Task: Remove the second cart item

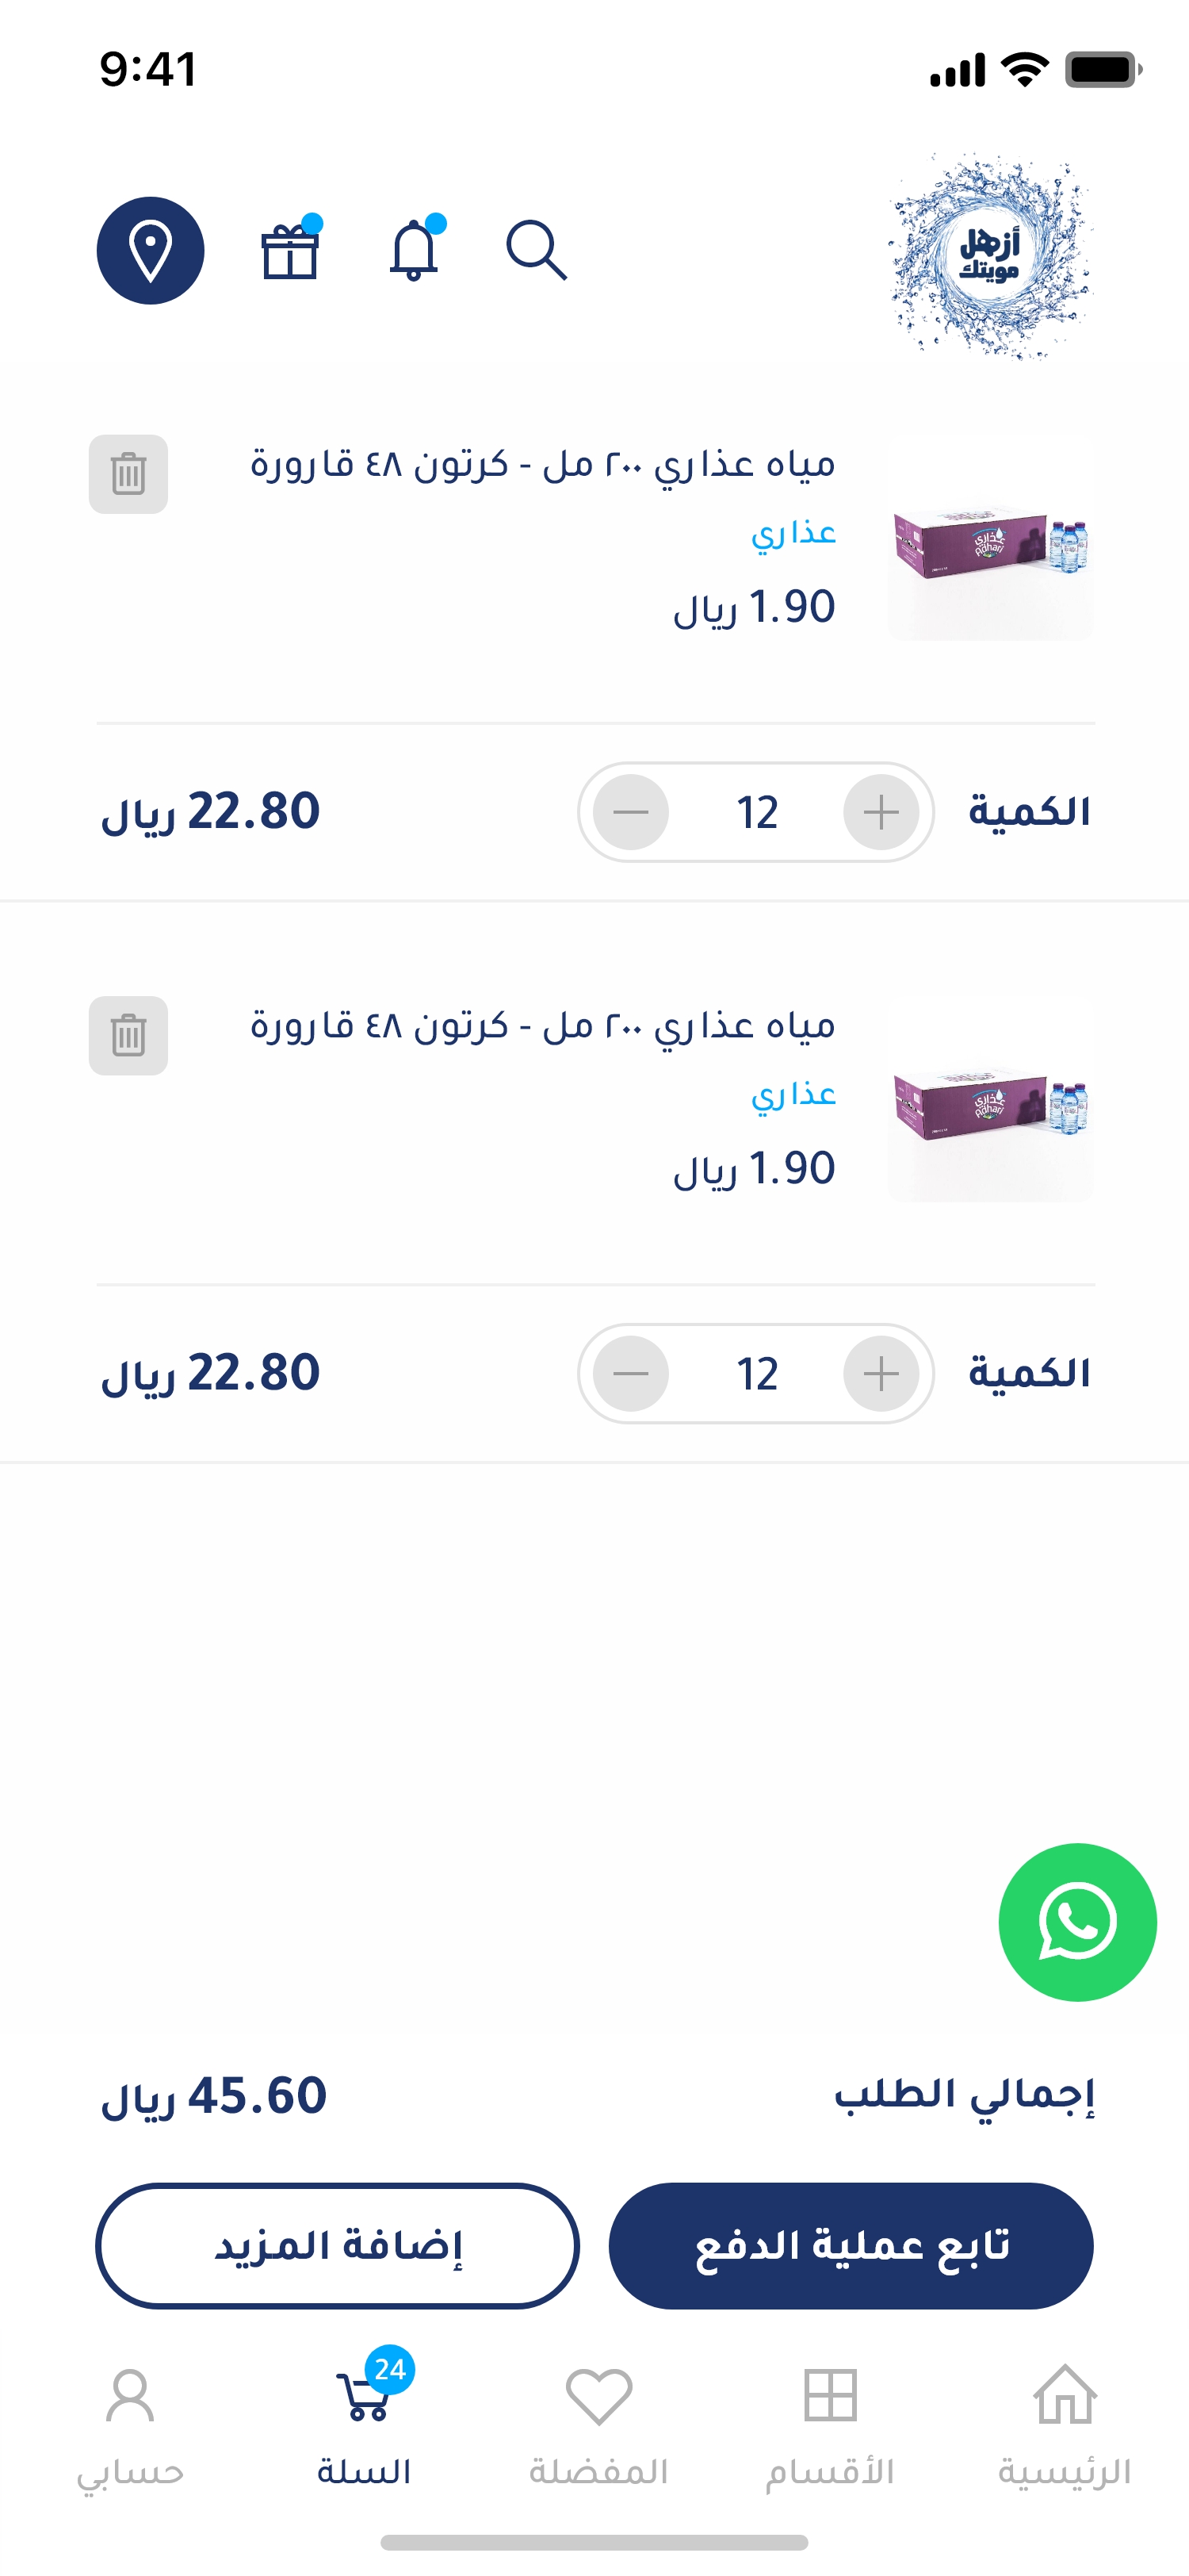Action: click(128, 1036)
